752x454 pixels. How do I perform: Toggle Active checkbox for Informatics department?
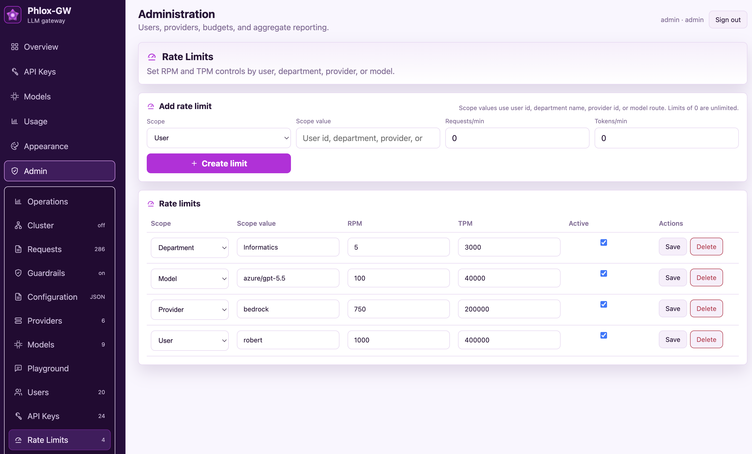click(x=603, y=242)
